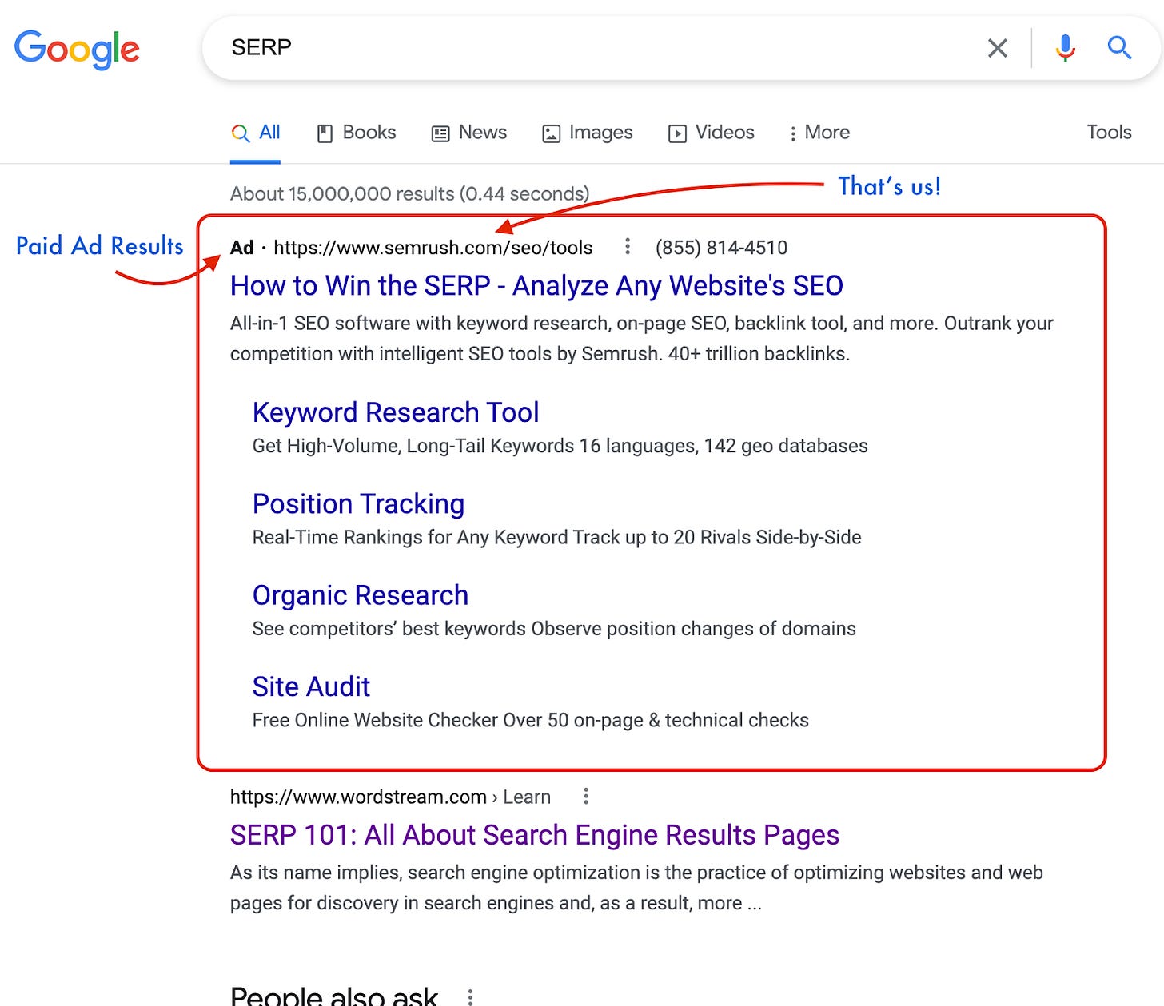This screenshot has height=1006, width=1164.
Task: Click the Books tab bookmark icon
Action: coord(325,133)
